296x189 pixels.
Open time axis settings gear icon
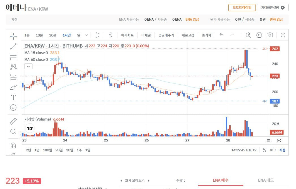279,140
